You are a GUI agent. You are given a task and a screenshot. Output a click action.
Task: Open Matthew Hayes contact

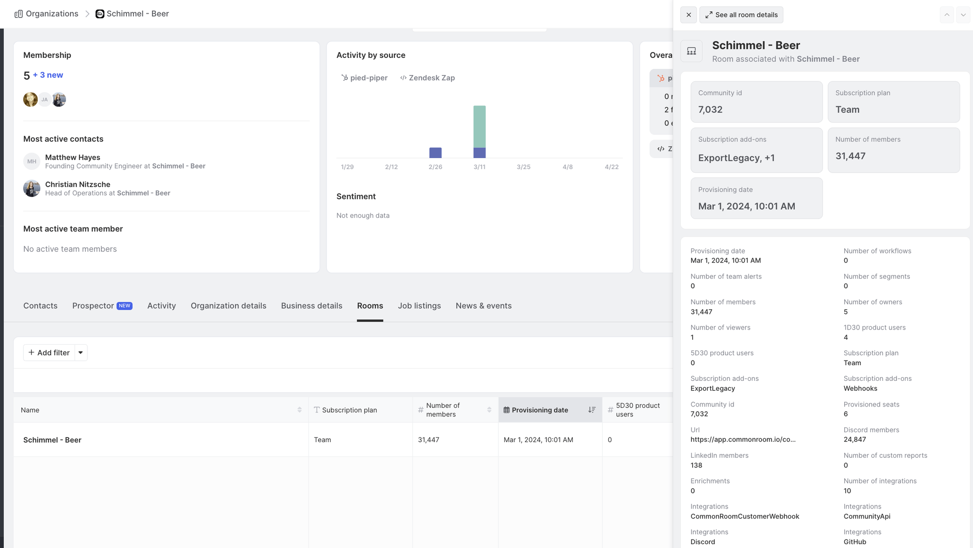[x=73, y=157]
